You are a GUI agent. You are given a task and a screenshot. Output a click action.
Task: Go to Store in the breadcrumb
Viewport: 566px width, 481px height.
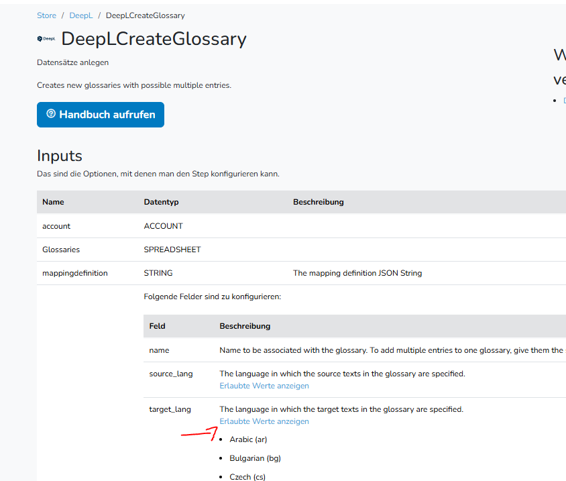click(46, 15)
